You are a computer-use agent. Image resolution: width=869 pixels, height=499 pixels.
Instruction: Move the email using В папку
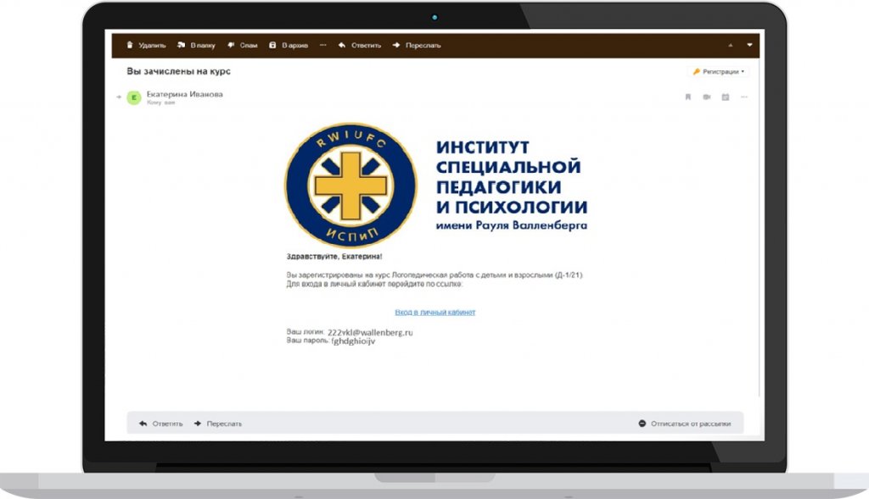click(x=196, y=46)
